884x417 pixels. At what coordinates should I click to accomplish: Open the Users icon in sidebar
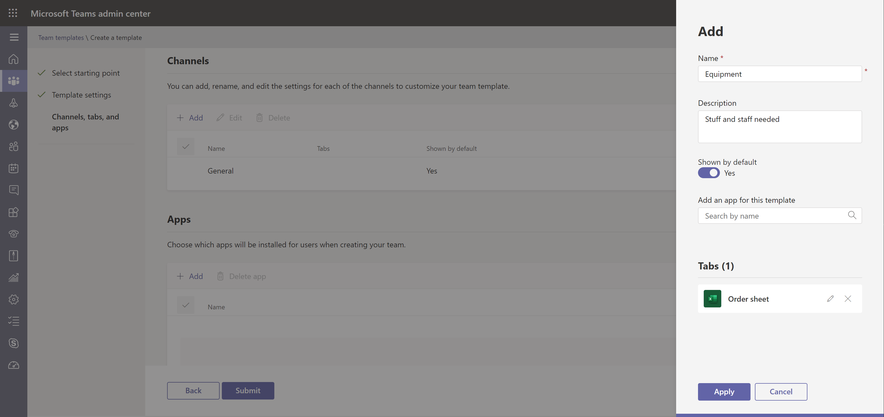point(13,146)
